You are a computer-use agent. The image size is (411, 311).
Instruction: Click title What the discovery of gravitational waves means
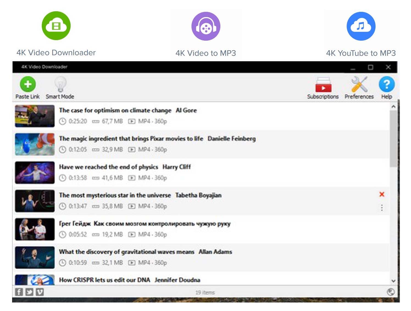(x=127, y=252)
